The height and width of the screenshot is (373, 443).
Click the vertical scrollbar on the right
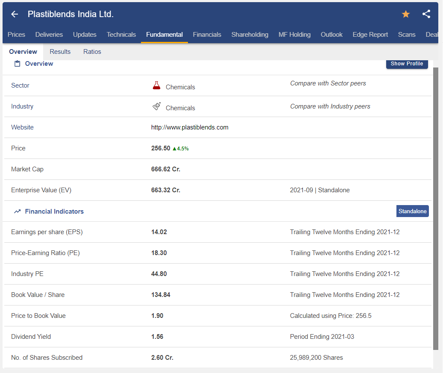[x=436, y=209]
